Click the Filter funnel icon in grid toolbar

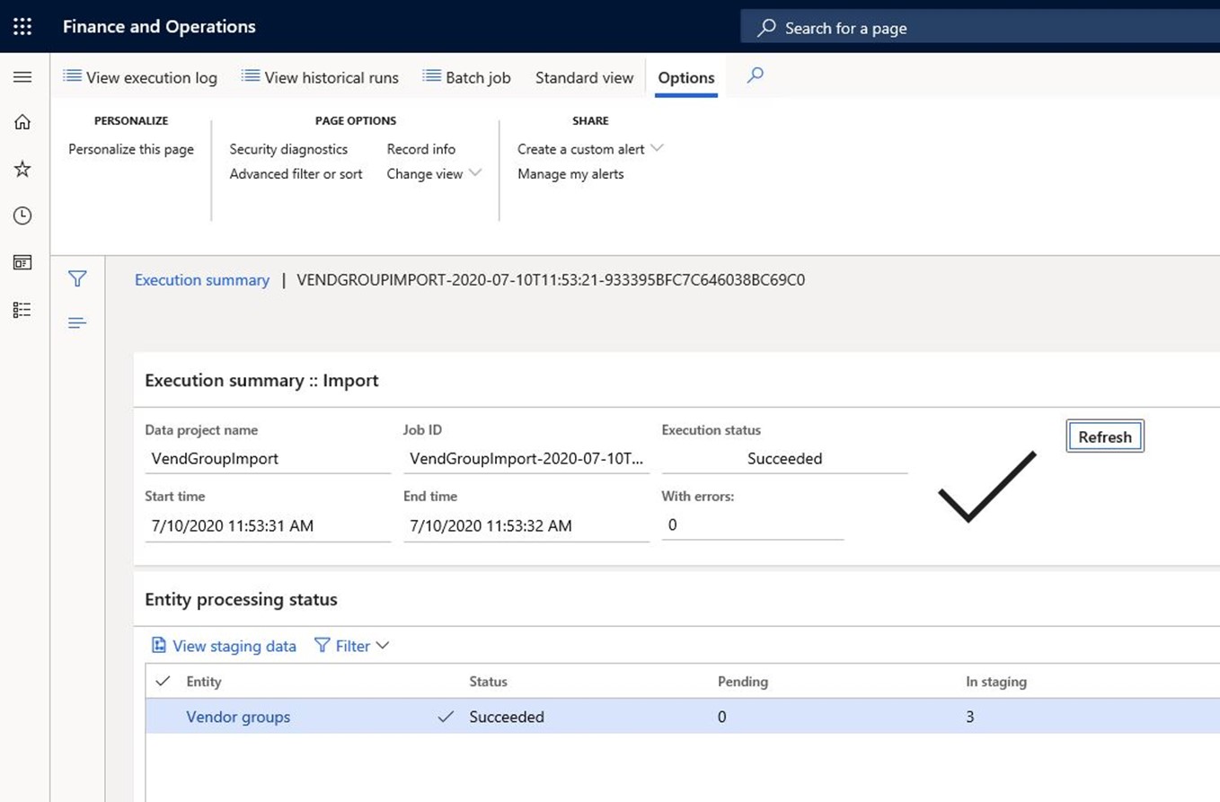323,645
